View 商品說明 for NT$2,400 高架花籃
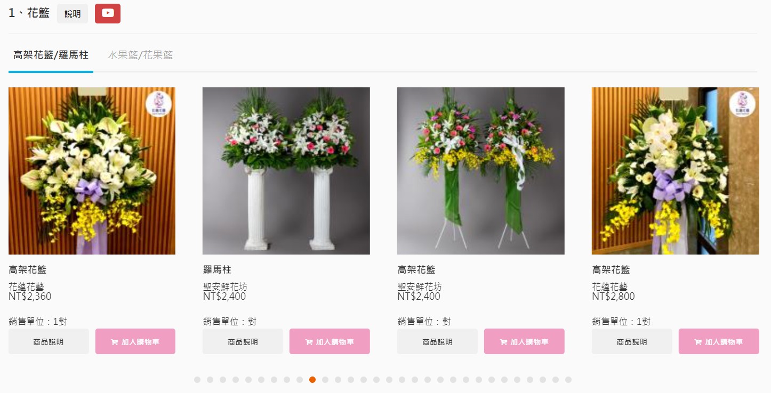This screenshot has height=393, width=771. pyautogui.click(x=437, y=341)
